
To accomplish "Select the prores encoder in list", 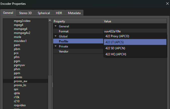I will tap(18, 77).
